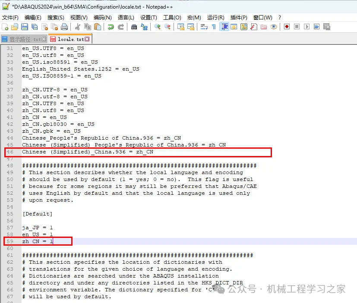This screenshot has height=303, width=357.
Task: Open the Replace dialog icon
Action: (x=144, y=27)
